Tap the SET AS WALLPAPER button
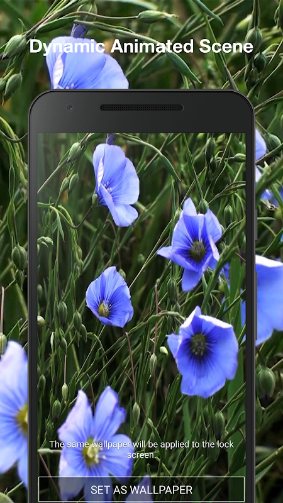The image size is (283, 503). 141,490
